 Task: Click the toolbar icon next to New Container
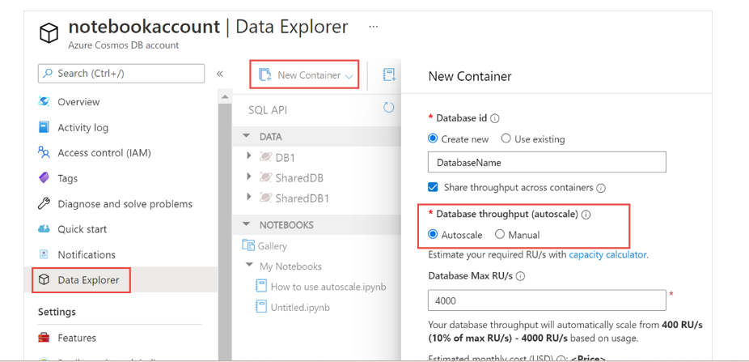pos(389,75)
